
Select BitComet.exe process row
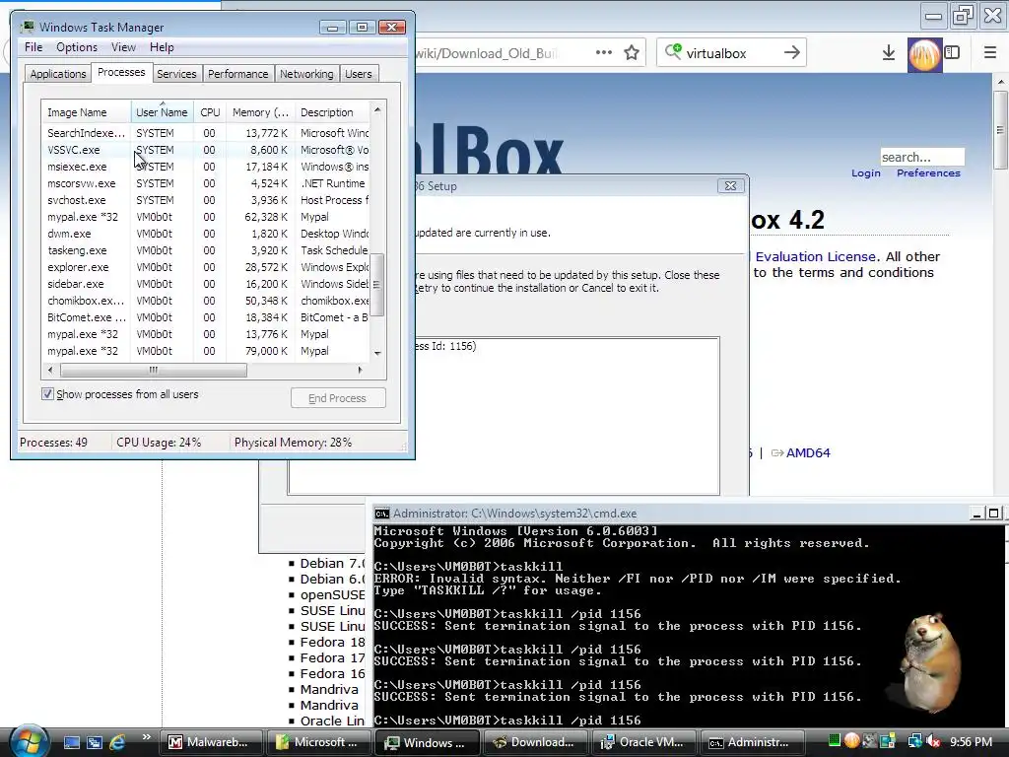pos(206,317)
